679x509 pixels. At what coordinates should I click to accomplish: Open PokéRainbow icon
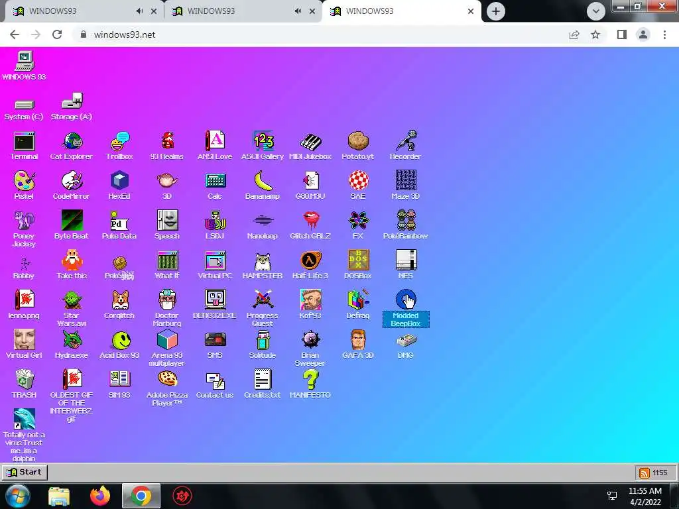406,221
